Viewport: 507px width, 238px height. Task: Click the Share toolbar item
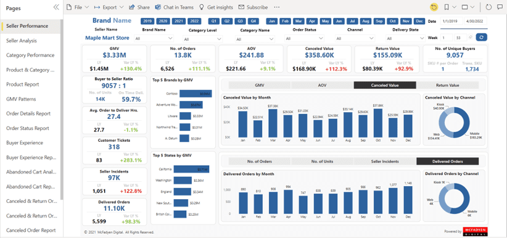point(139,7)
